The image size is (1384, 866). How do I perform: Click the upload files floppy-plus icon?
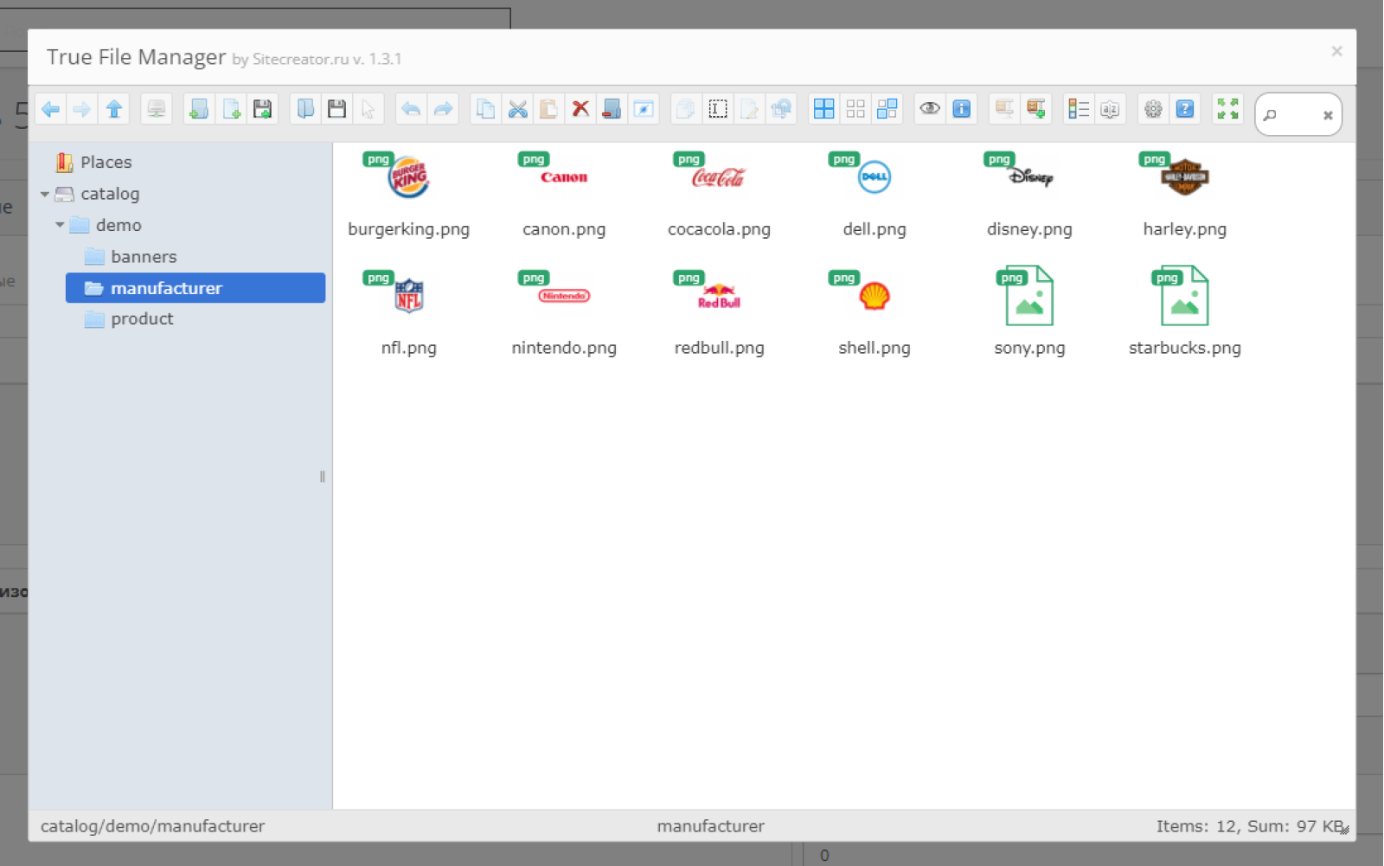tap(262, 109)
